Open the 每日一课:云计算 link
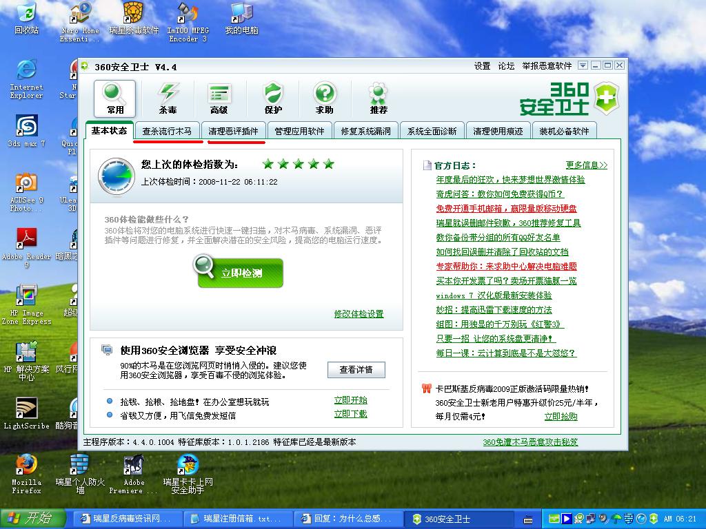Viewport: 706px width, 529px height. (506, 353)
